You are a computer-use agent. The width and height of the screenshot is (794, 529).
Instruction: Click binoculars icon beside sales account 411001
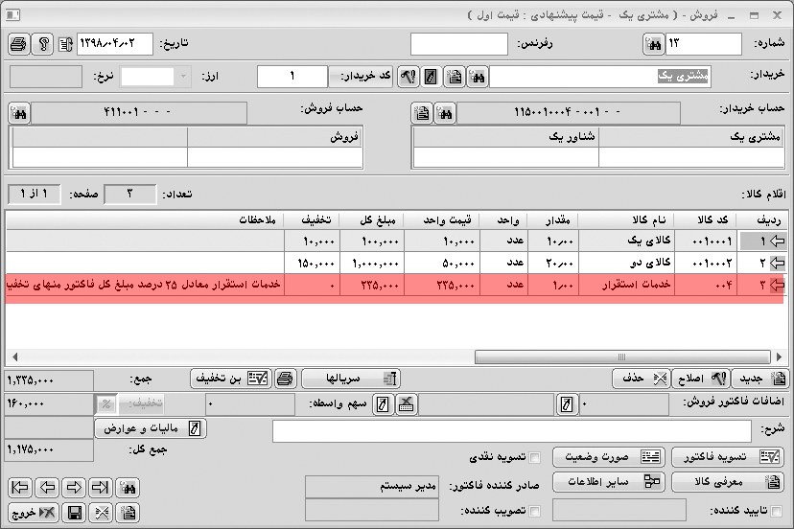click(19, 113)
